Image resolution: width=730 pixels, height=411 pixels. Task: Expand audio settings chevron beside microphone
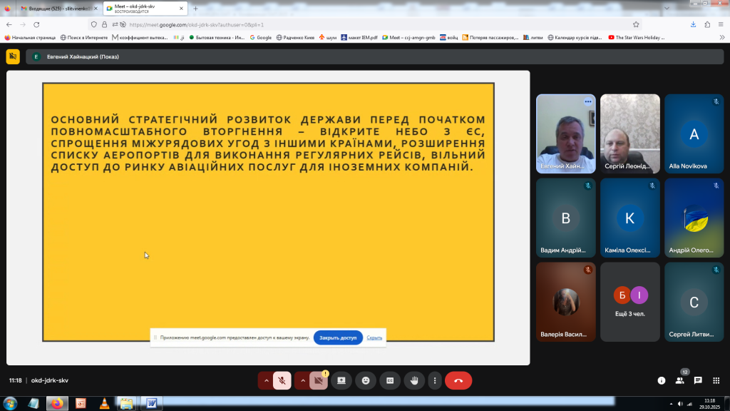267,380
